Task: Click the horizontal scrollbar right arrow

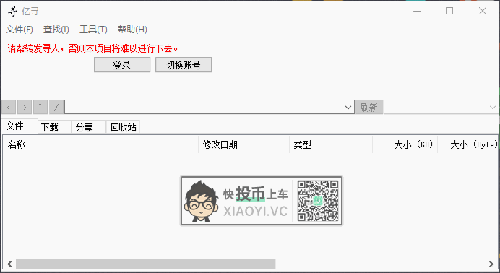Action: 491,264
